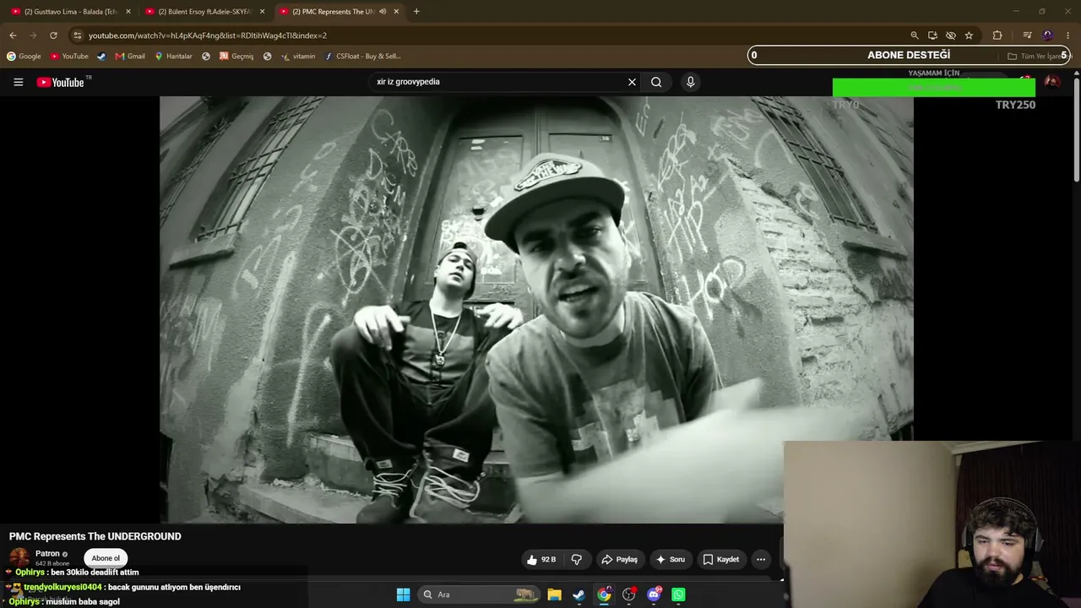Close the Bülent Ersoy tab
This screenshot has height=608, width=1081.
pos(262,12)
